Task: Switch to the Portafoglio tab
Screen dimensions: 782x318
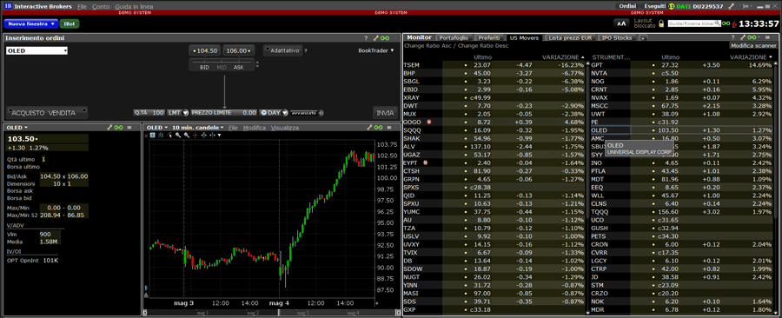Action: (x=454, y=38)
